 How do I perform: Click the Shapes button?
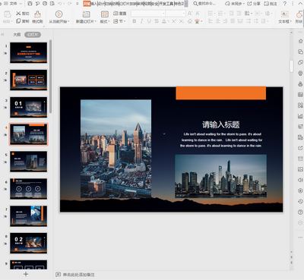tap(299, 17)
